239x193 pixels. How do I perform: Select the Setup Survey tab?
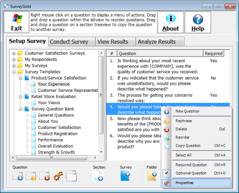pos(27,41)
